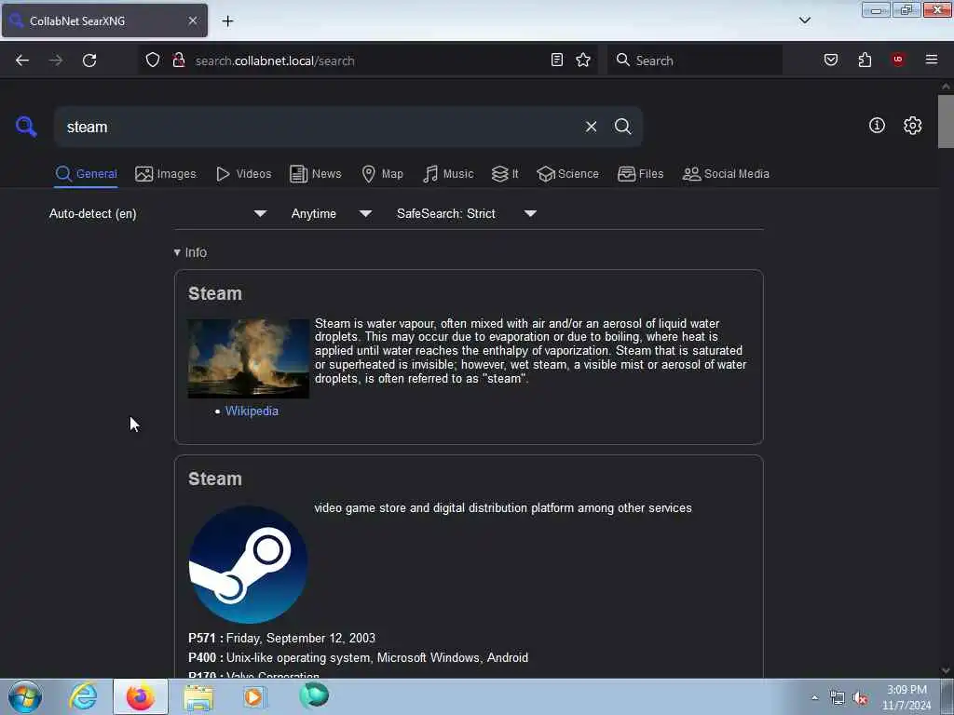Open the uBlock Origin extension icon
Image resolution: width=954 pixels, height=715 pixels.
tap(898, 60)
